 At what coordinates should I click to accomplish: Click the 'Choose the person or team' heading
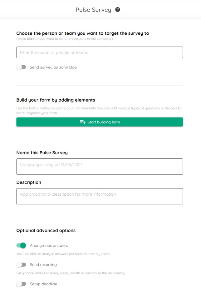[83, 33]
